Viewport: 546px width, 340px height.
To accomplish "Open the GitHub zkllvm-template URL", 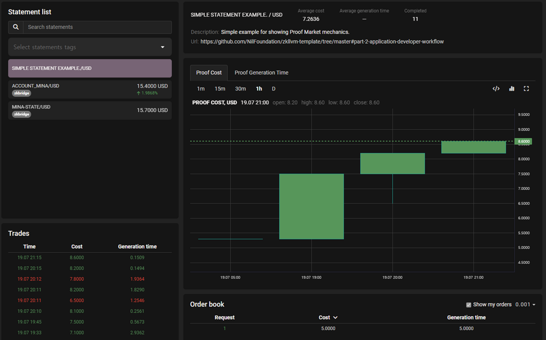I will pos(322,41).
